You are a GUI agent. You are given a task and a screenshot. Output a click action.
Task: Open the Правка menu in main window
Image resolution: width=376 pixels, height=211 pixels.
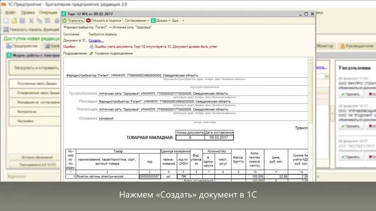pos(28,13)
